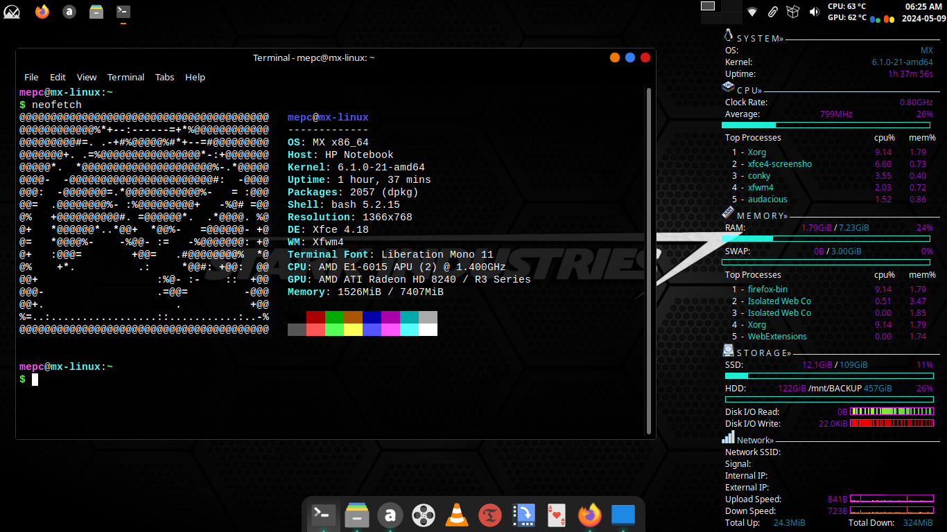This screenshot has height=532, width=947.
Task: Switch to the first workspace in the pager
Action: point(708,6)
